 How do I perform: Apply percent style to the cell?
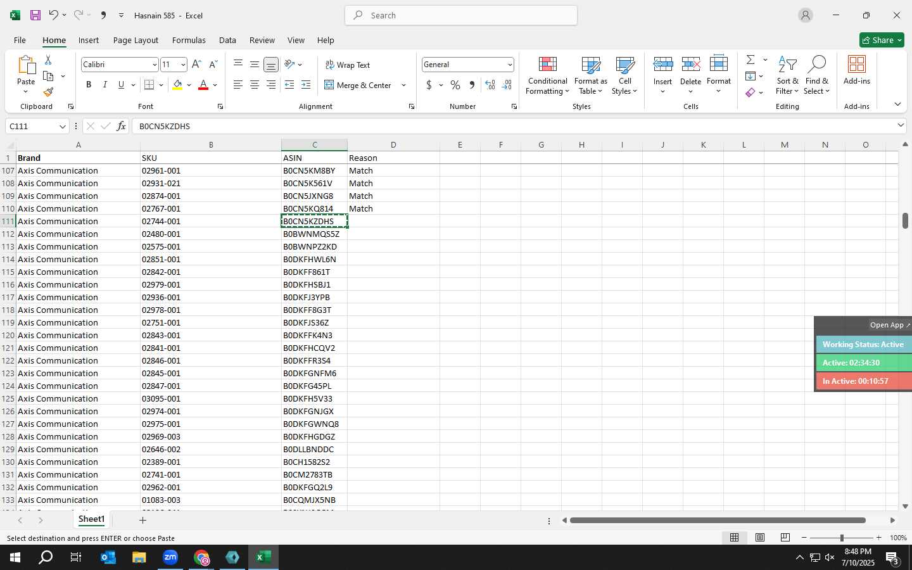[x=455, y=85]
